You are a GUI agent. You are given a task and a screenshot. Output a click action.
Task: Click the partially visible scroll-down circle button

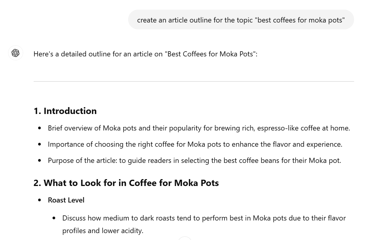[x=185, y=238]
